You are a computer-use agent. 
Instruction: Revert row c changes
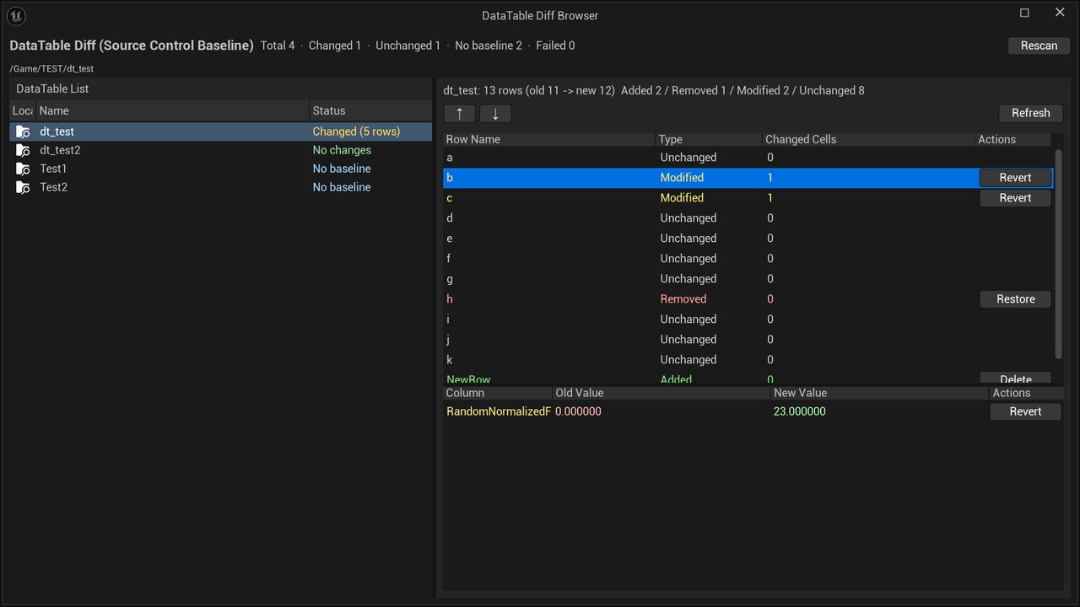(1015, 198)
